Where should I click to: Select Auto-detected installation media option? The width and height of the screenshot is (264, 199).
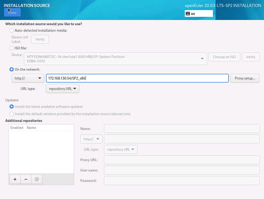coord(12,30)
